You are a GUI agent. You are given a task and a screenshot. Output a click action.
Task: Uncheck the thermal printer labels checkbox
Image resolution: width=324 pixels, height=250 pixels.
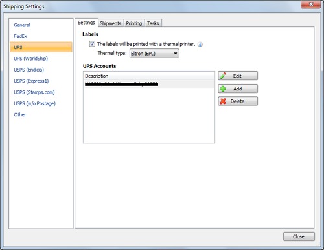pyautogui.click(x=92, y=44)
